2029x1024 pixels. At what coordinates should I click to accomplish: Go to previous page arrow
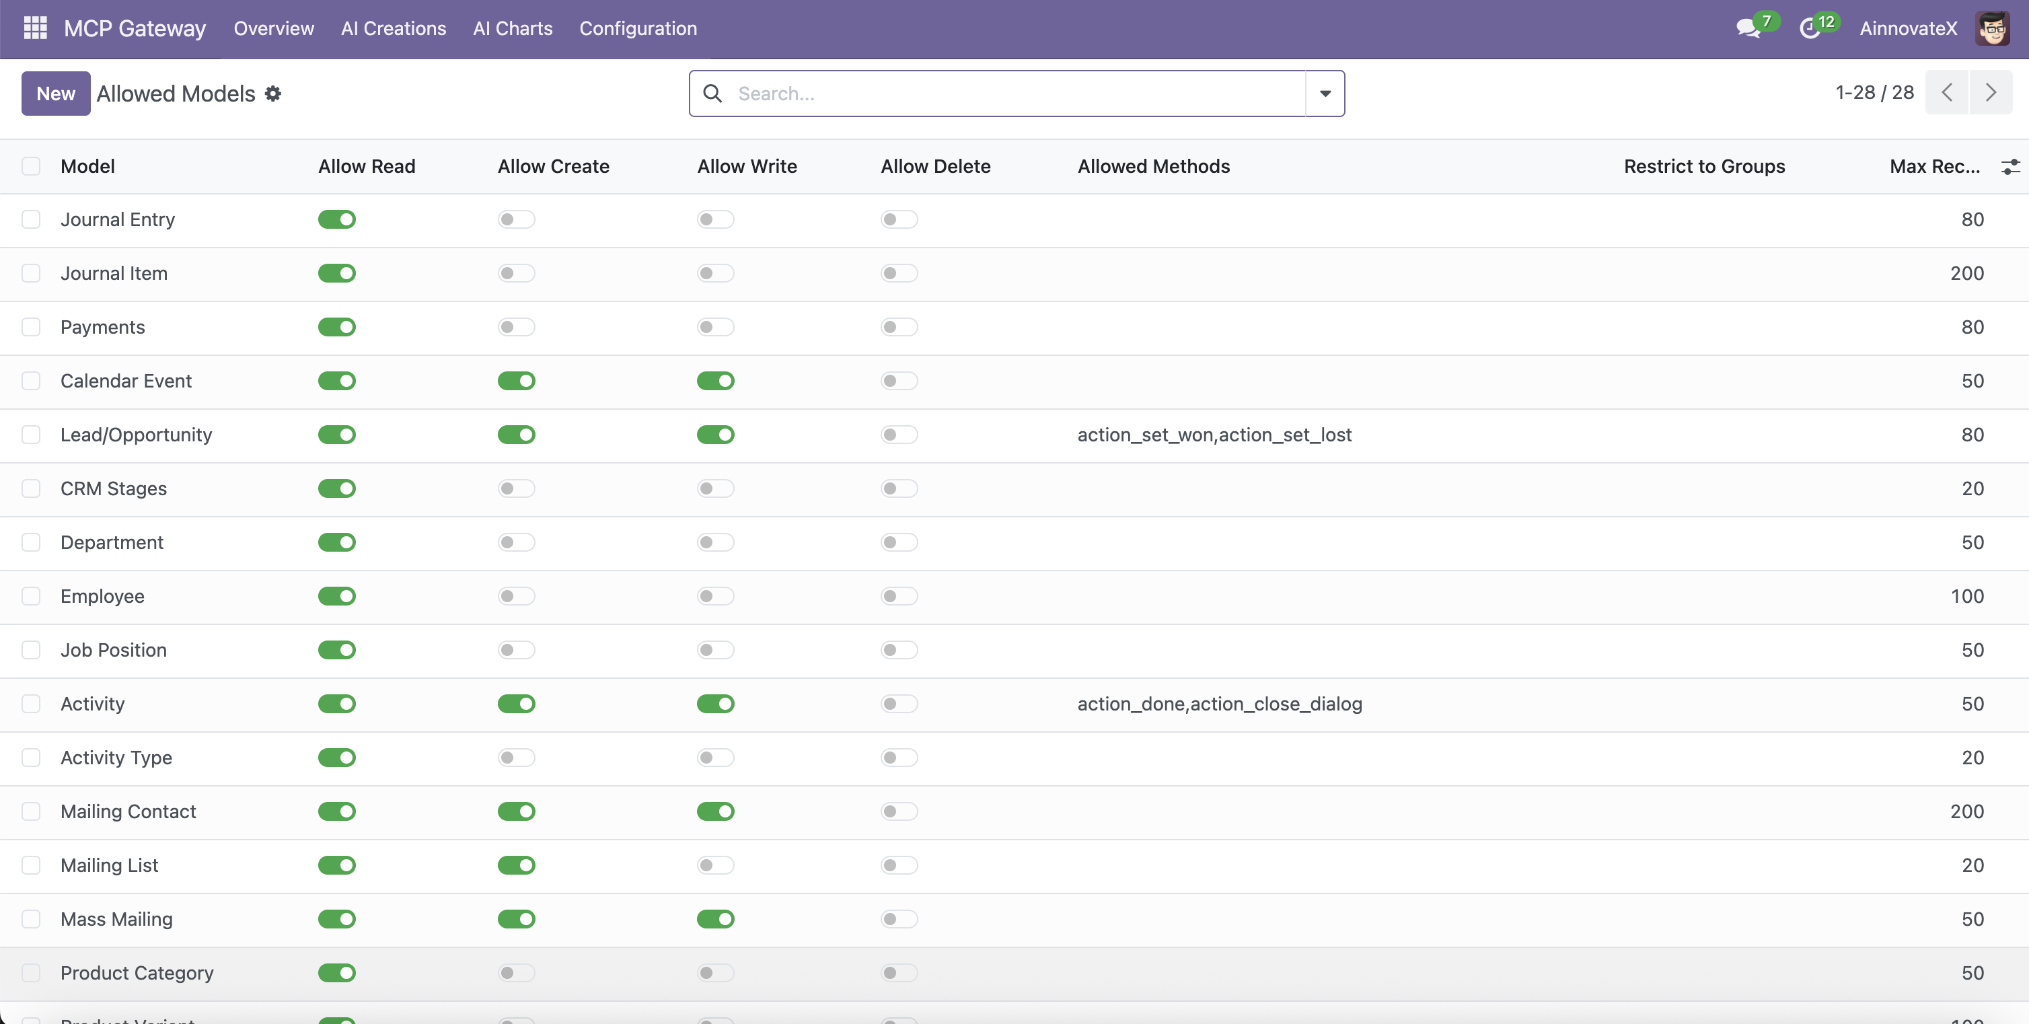tap(1947, 93)
